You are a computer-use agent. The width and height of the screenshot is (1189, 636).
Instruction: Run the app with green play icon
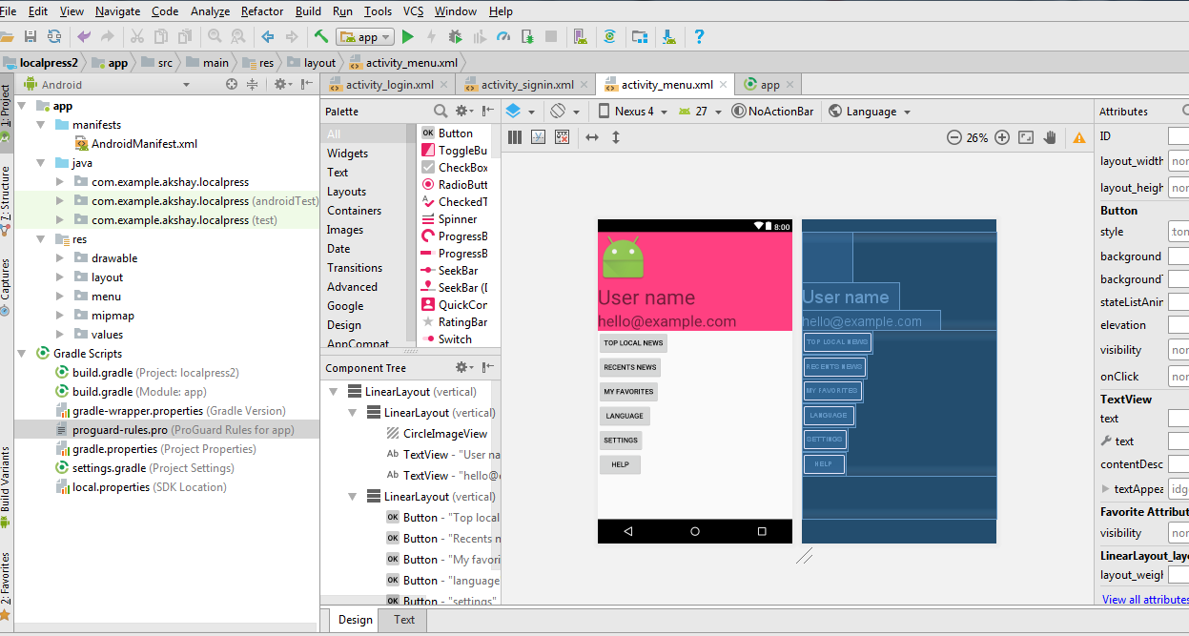click(x=408, y=37)
